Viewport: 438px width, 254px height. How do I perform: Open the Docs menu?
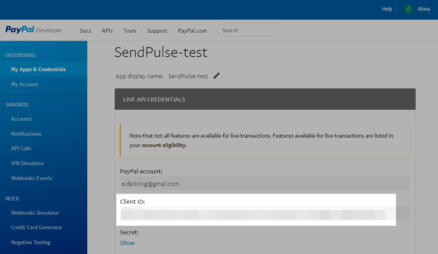[85, 31]
